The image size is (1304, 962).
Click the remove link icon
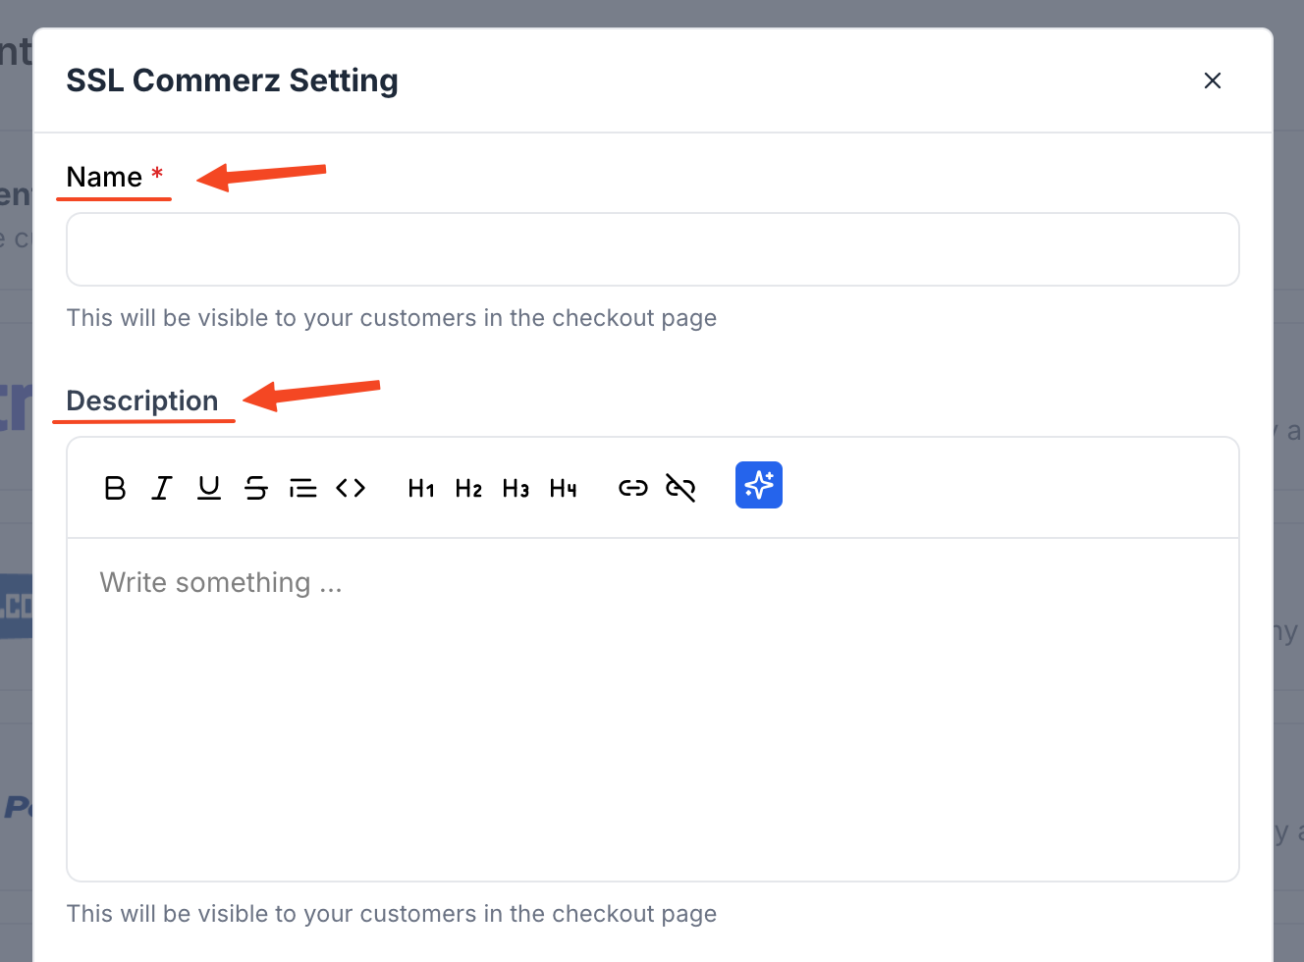680,487
